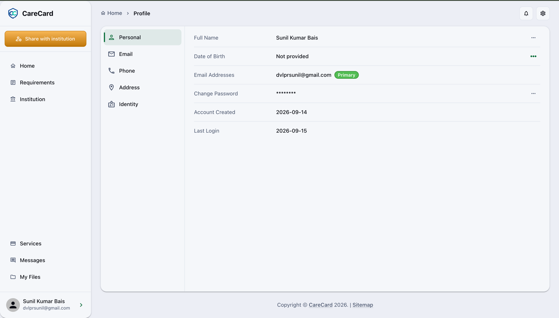The image size is (559, 318).
Task: Click the masked password value
Action: coord(286,93)
